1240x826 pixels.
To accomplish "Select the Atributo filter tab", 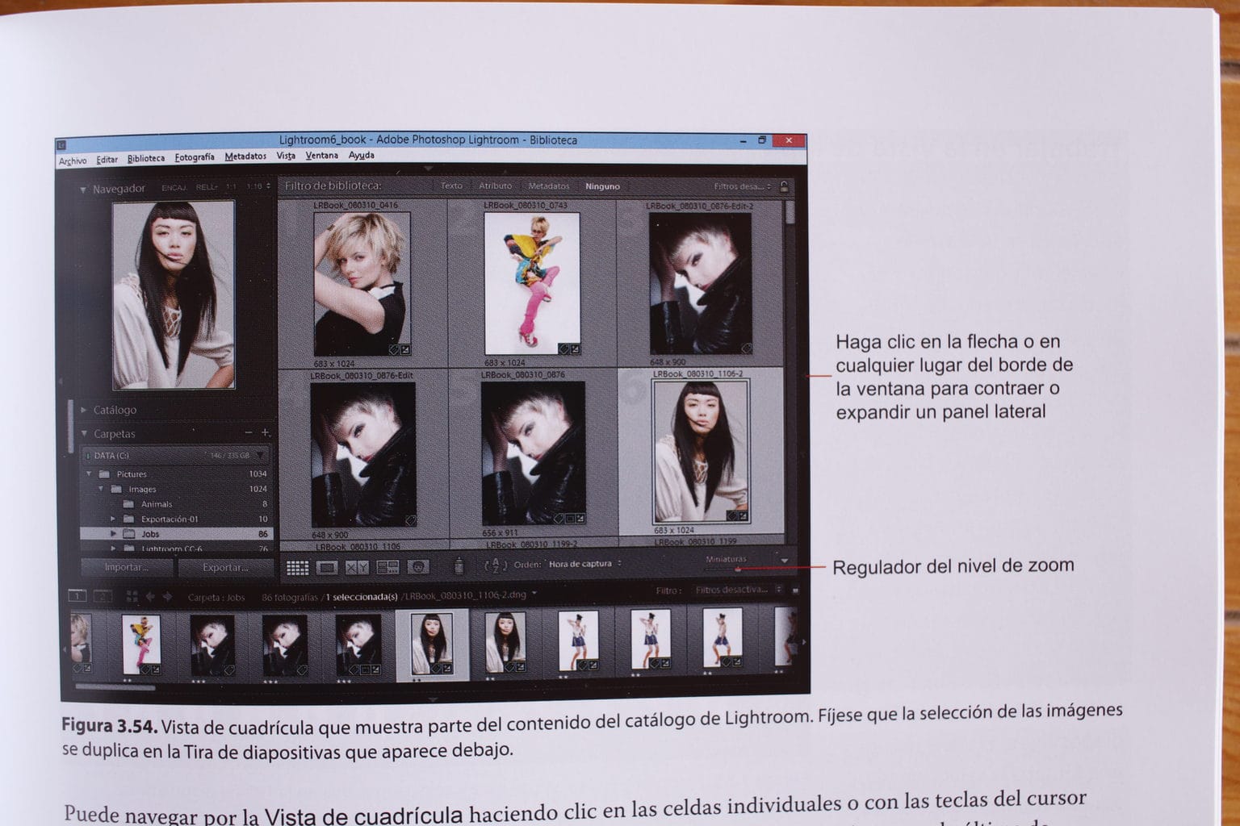I will (495, 186).
